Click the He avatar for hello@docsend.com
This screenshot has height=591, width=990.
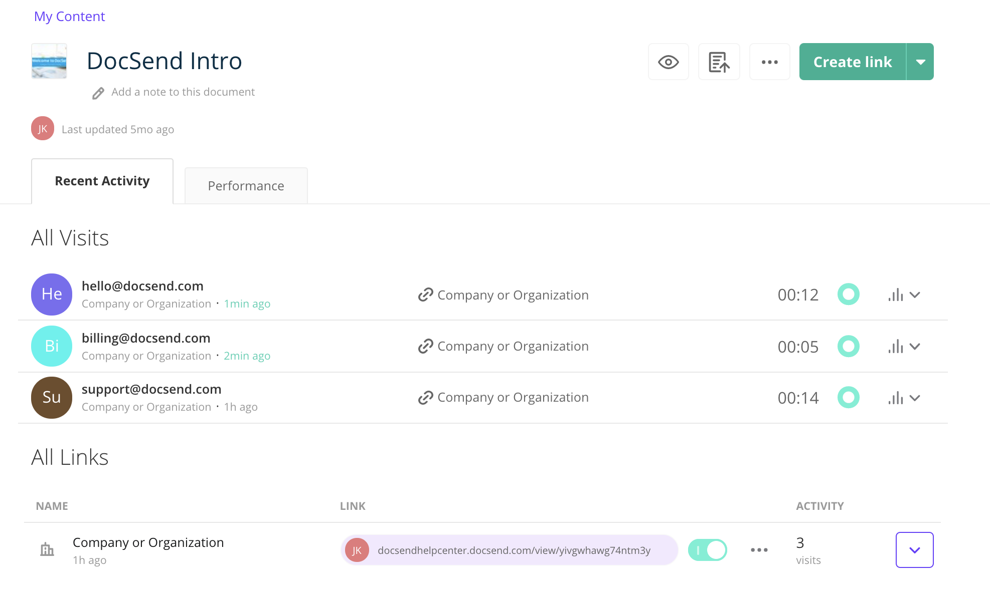52,294
